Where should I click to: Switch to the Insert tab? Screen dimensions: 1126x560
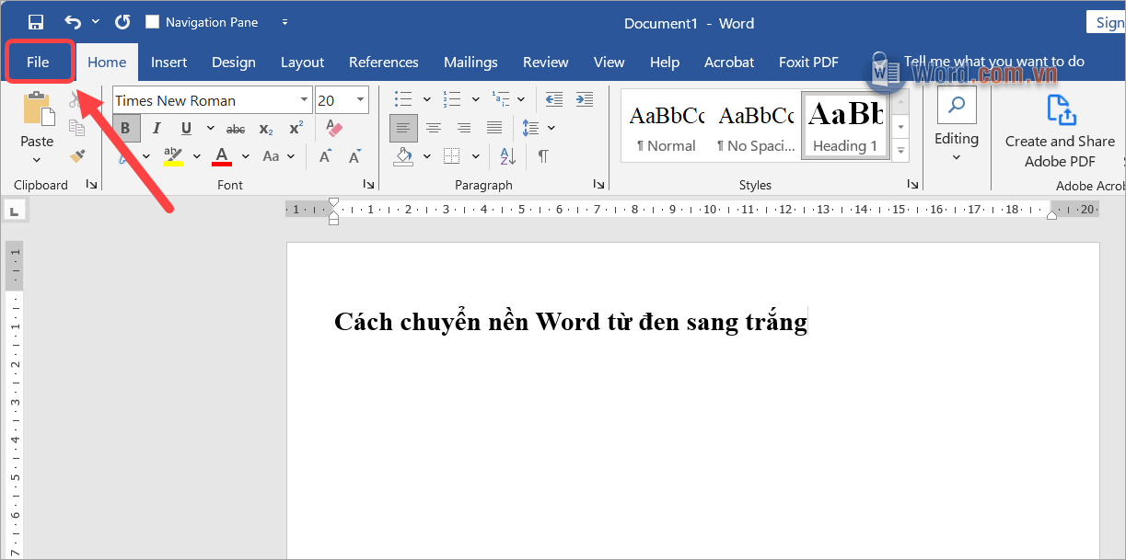pos(169,63)
